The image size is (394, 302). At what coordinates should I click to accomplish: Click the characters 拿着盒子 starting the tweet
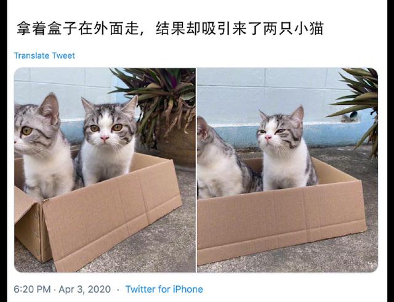47,28
